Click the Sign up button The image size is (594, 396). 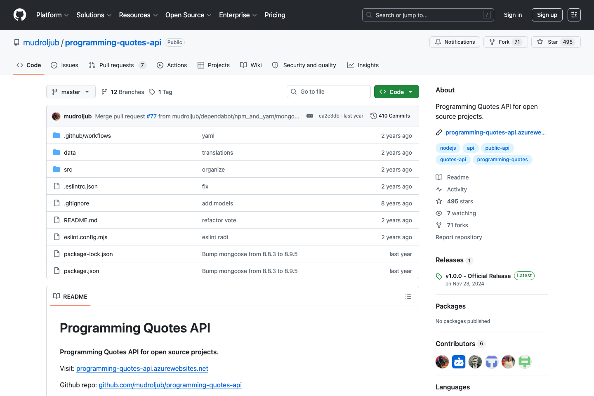(x=547, y=14)
